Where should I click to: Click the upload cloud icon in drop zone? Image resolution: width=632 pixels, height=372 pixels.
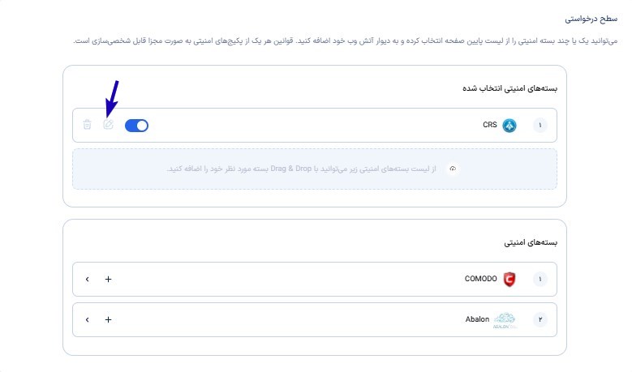(453, 169)
